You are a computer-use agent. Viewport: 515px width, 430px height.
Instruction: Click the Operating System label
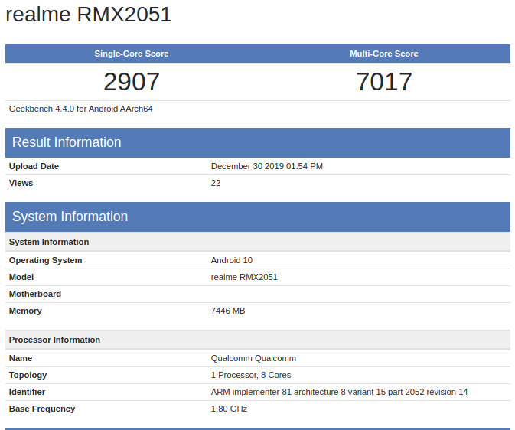45,260
